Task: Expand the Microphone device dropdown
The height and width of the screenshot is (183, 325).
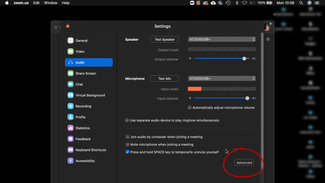Action: tap(222, 78)
